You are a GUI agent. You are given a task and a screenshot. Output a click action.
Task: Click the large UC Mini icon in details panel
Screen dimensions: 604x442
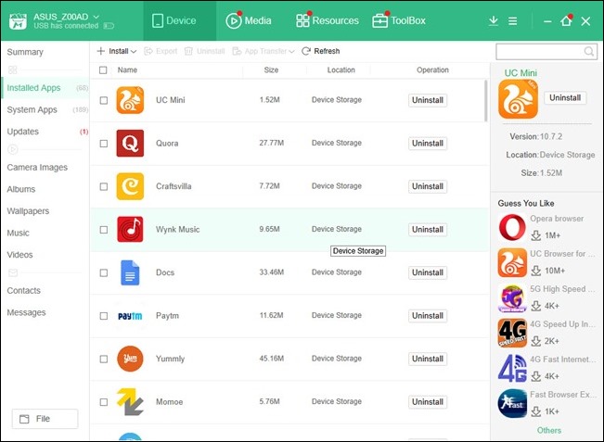(x=518, y=99)
